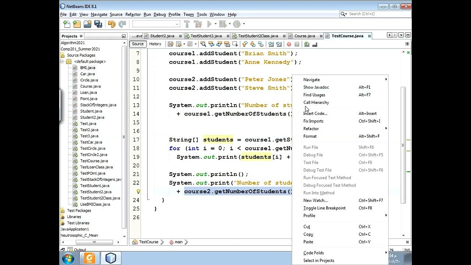Image resolution: width=471 pixels, height=265 pixels.
Task: Switch to the Course.java tab
Action: click(x=304, y=36)
